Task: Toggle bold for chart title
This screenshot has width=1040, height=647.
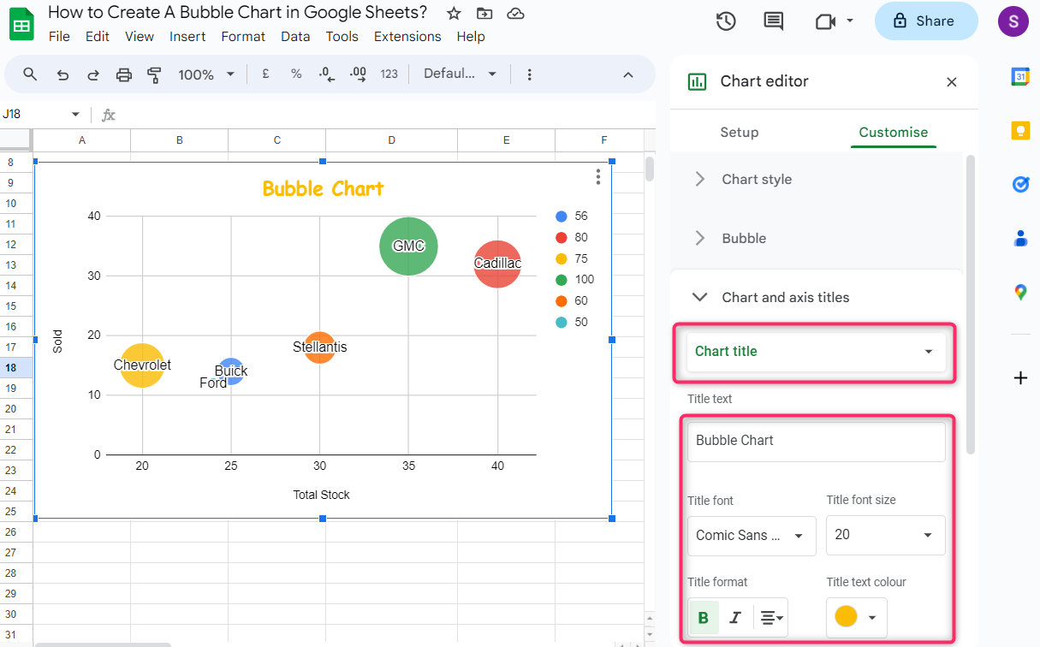Action: coord(704,618)
